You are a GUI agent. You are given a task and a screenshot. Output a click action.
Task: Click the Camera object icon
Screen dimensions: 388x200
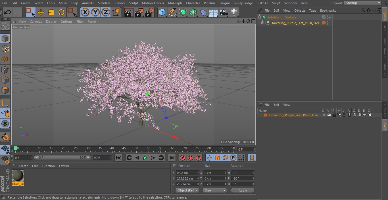pos(224,12)
